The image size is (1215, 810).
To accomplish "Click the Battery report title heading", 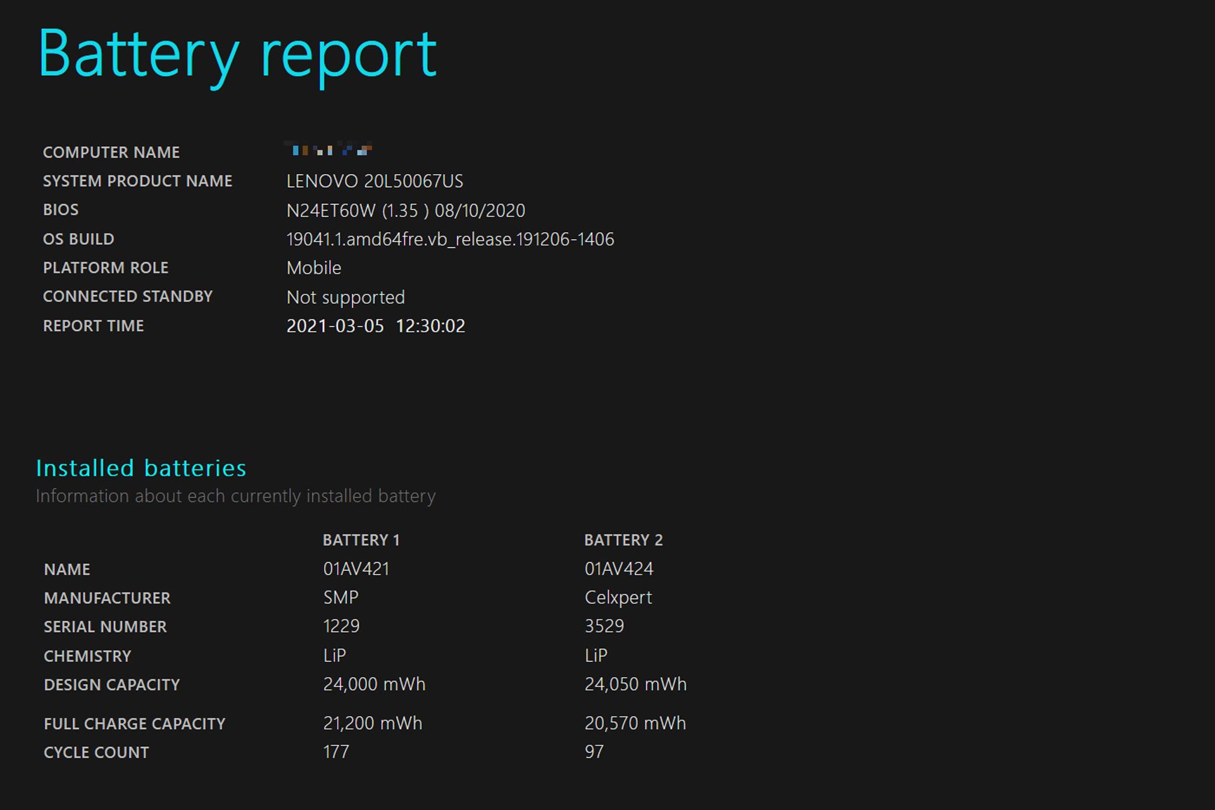I will point(237,56).
